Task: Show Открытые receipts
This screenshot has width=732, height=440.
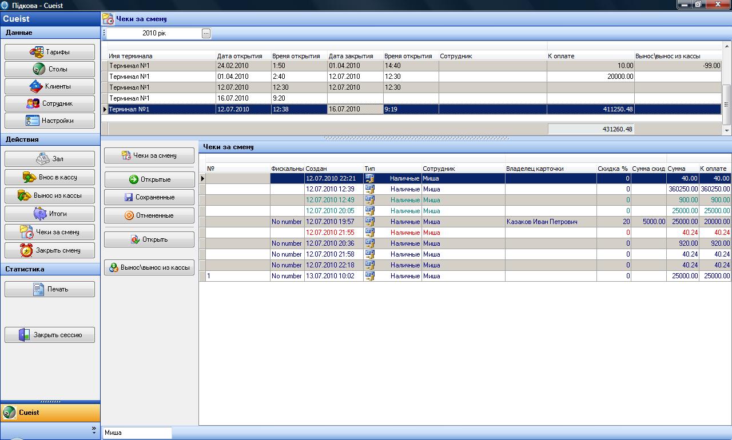Action: pos(149,179)
